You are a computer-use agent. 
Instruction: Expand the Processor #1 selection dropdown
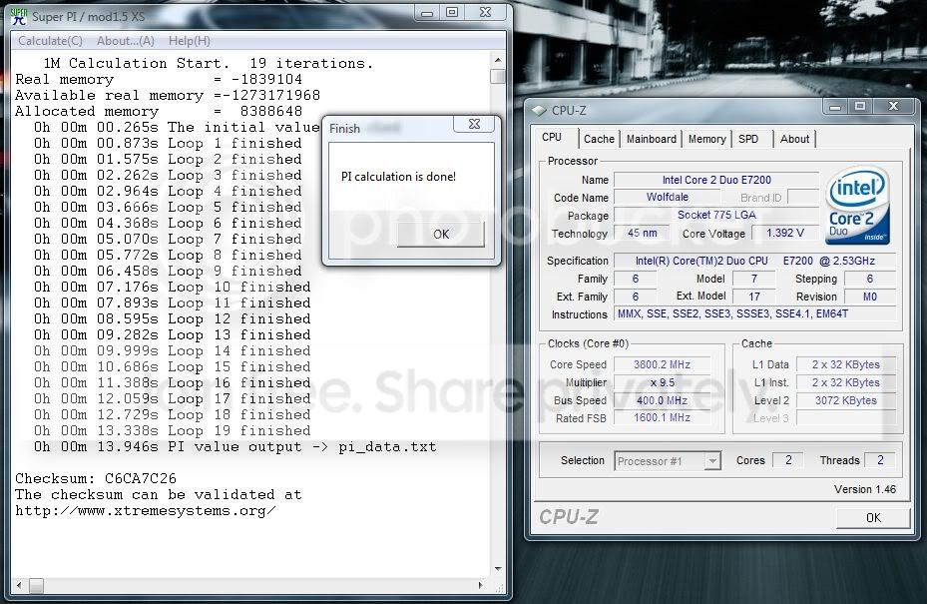click(x=713, y=461)
